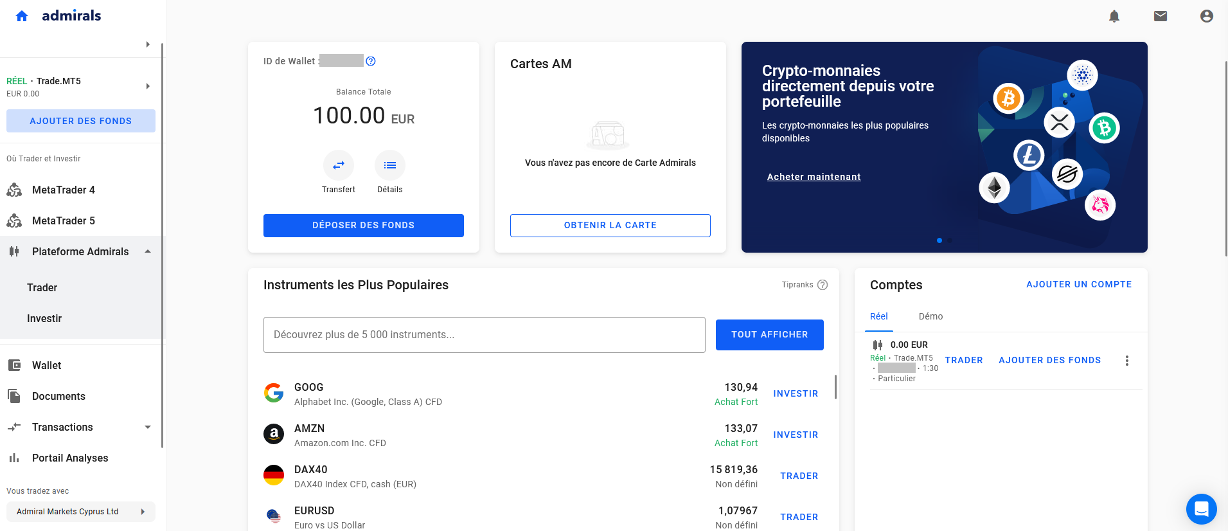Click the EURUSD flag icon
The width and height of the screenshot is (1228, 531).
(274, 516)
